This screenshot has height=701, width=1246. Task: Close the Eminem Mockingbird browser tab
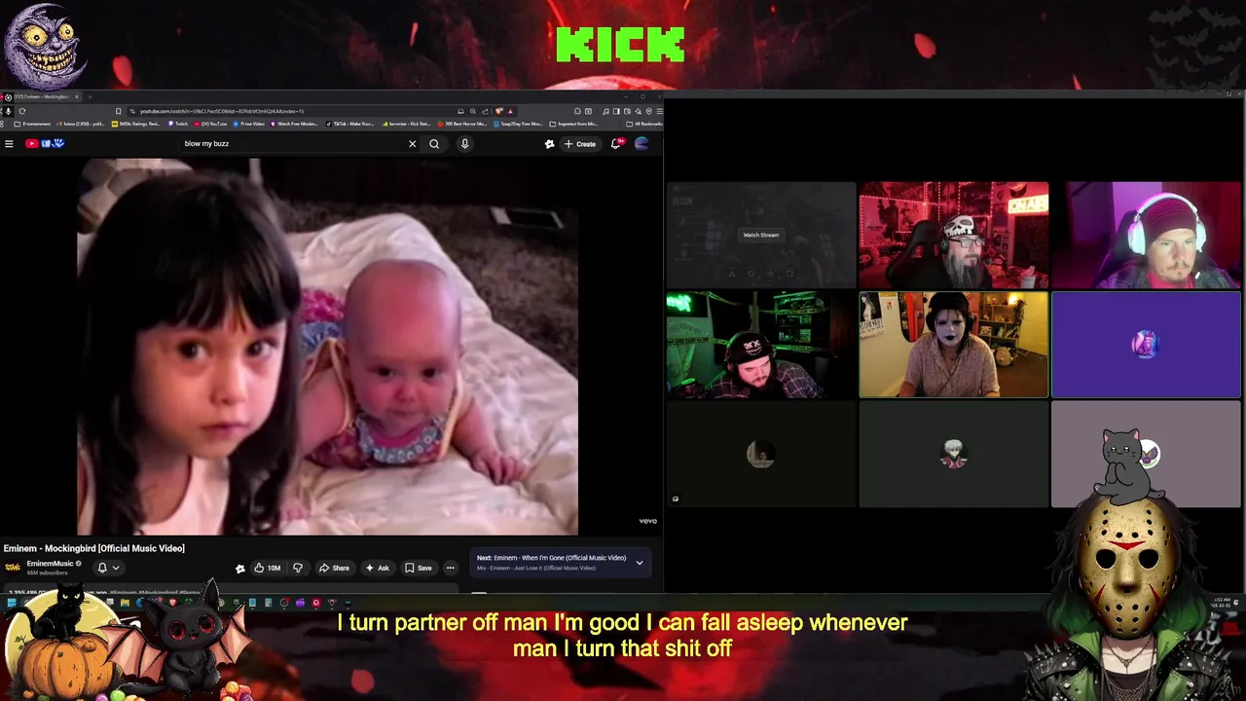coord(77,97)
